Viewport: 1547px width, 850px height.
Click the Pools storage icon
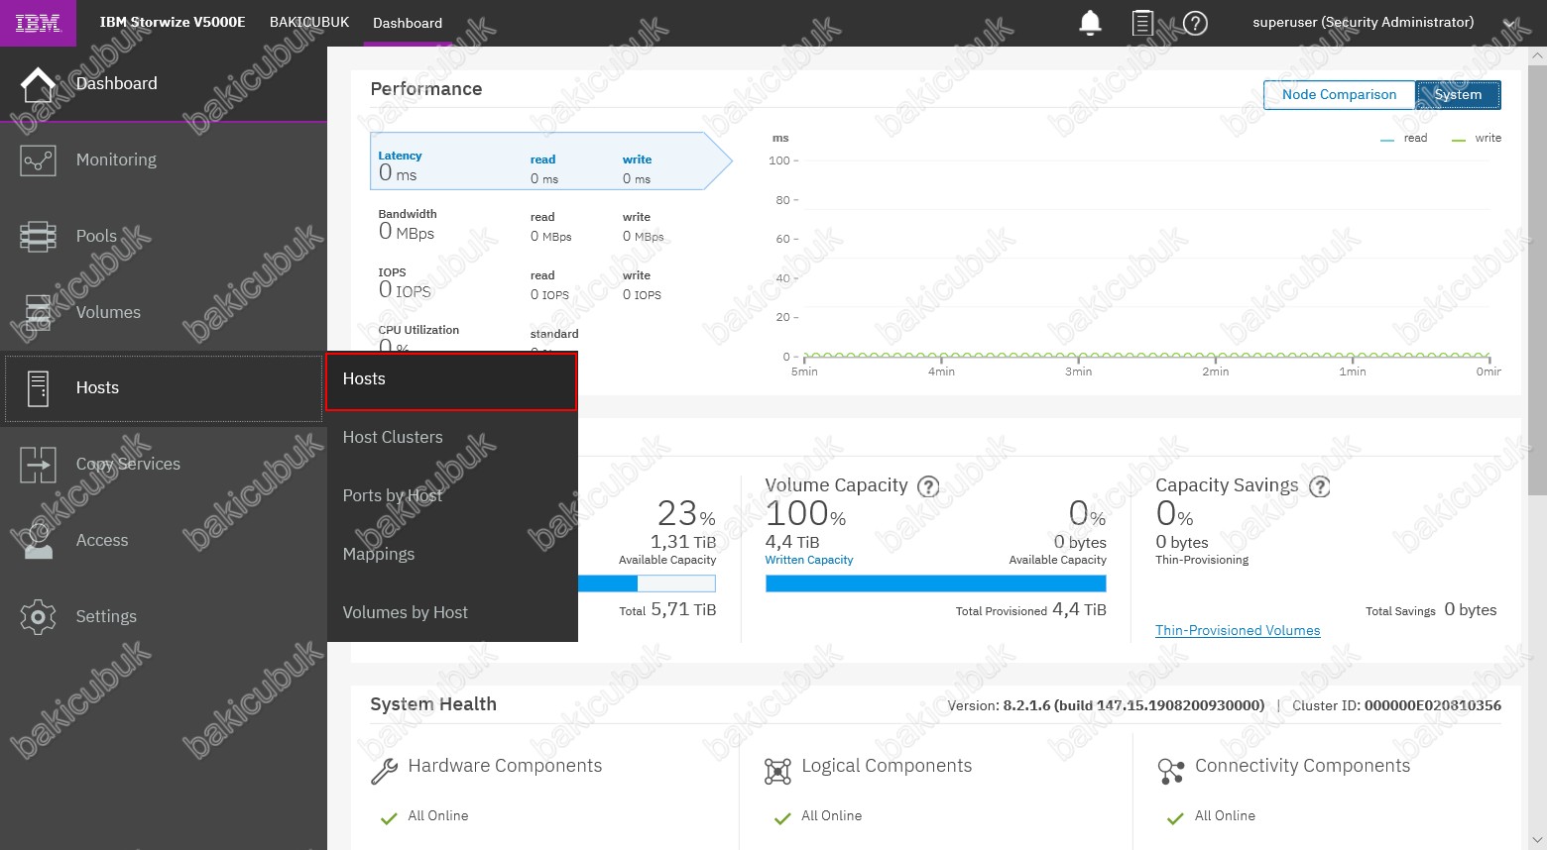point(38,237)
